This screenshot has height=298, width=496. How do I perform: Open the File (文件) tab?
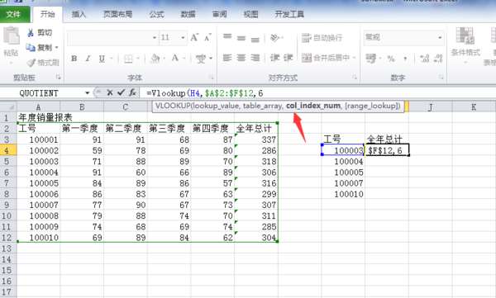coord(14,14)
